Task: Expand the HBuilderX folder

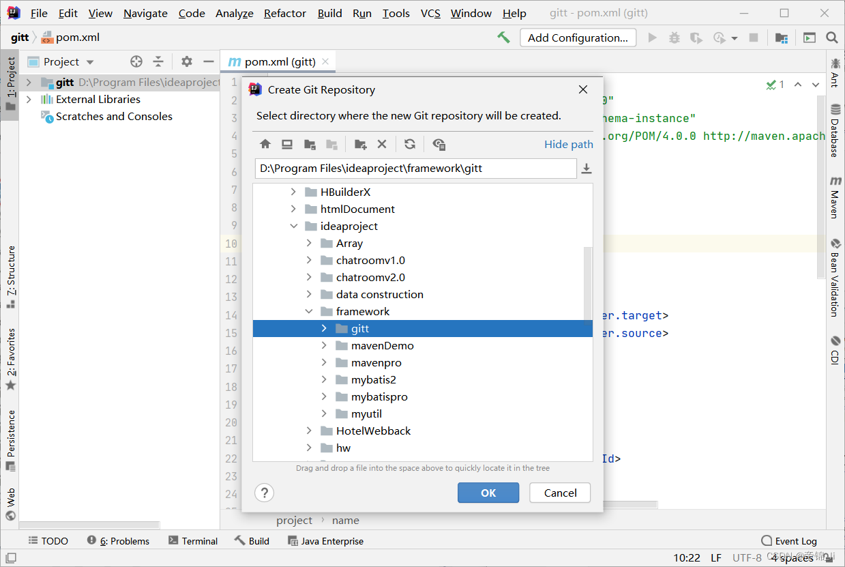Action: [294, 192]
